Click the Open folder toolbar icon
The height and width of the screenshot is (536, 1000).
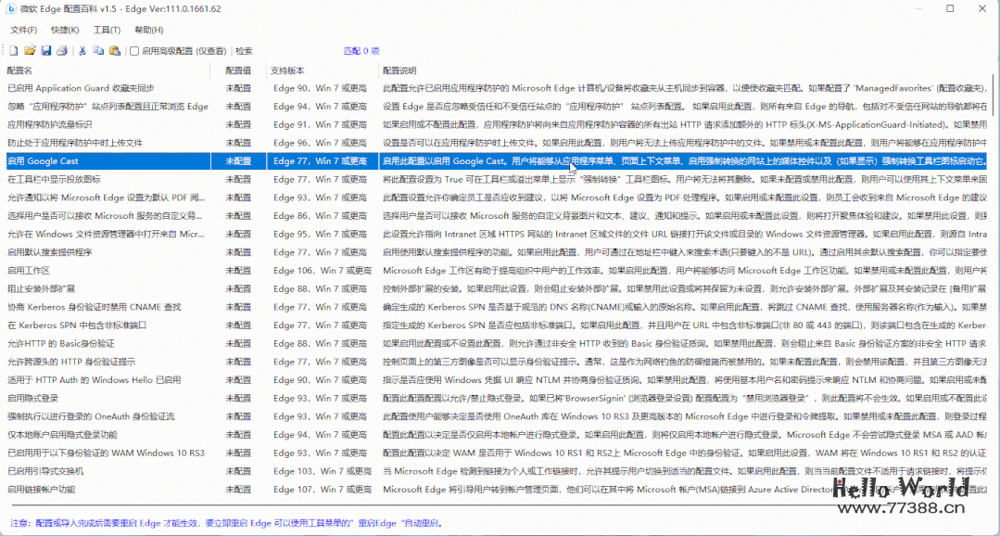tap(30, 51)
